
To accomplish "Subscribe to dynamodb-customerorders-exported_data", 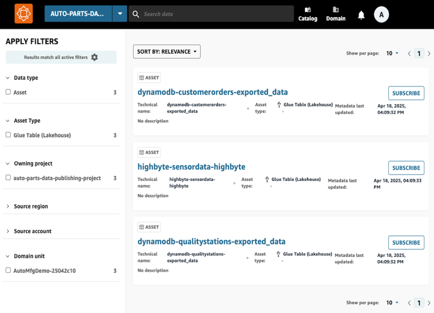I will coord(406,93).
